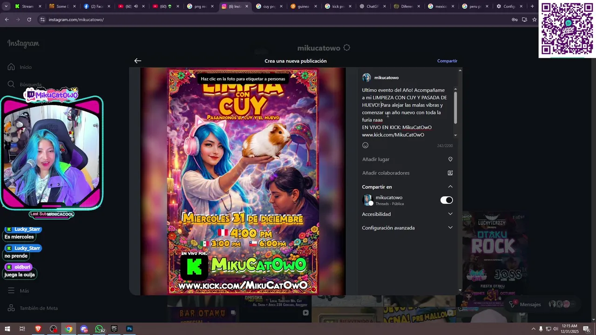The width and height of the screenshot is (596, 335).
Task: Open the Windows Start menu
Action: [7, 329]
